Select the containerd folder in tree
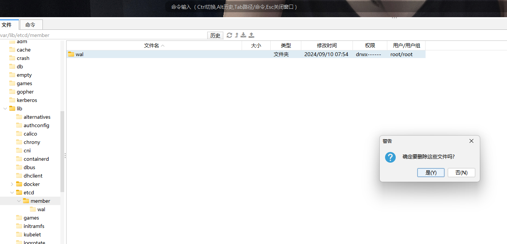Viewport: 507px width, 244px height. click(x=36, y=159)
